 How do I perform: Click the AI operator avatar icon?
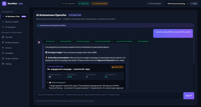click(39, 42)
